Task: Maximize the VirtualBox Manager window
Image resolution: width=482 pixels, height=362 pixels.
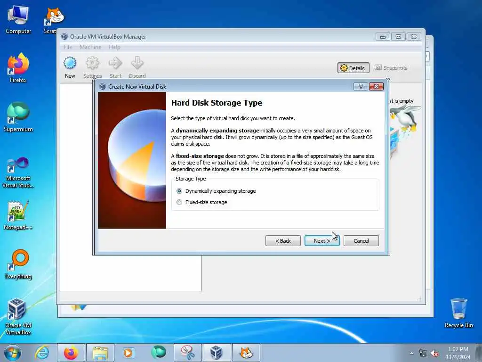Action: coord(398,37)
